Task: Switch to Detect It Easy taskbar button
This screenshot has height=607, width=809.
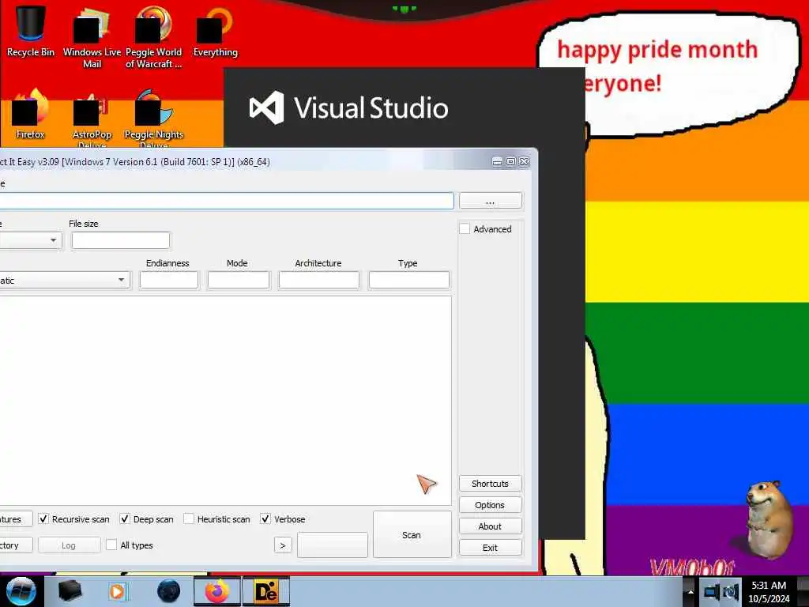Action: click(x=266, y=591)
